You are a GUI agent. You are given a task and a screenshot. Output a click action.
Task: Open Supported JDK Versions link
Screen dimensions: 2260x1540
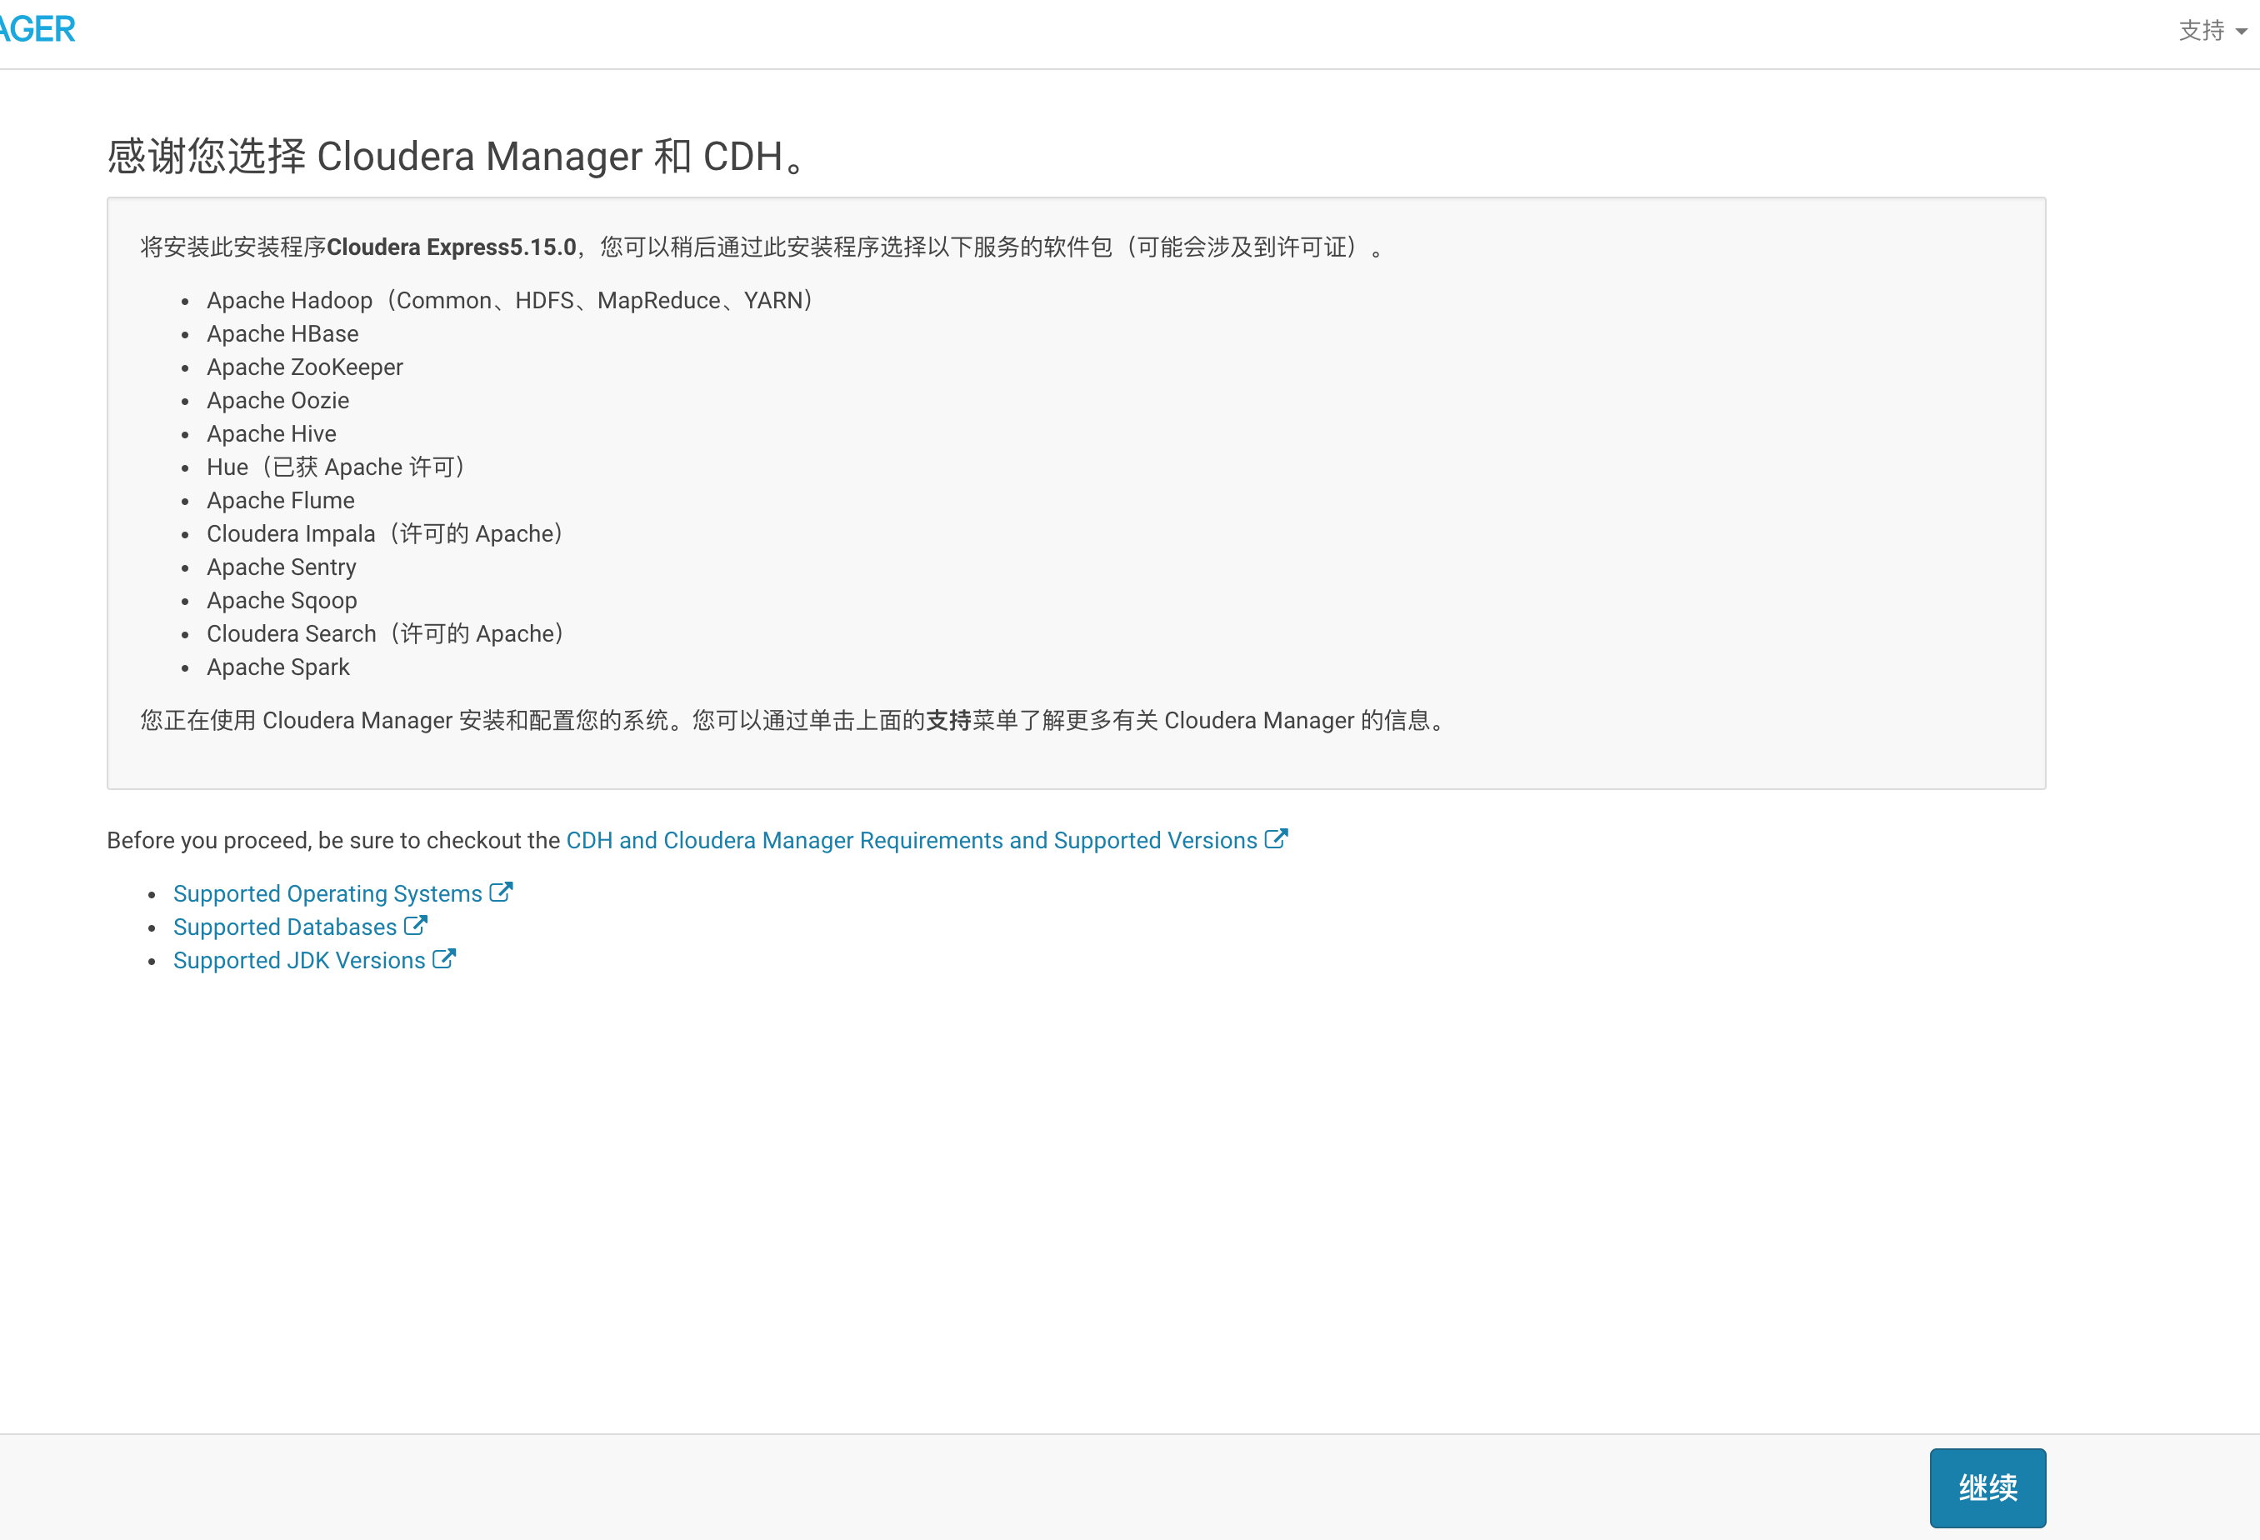(x=298, y=961)
